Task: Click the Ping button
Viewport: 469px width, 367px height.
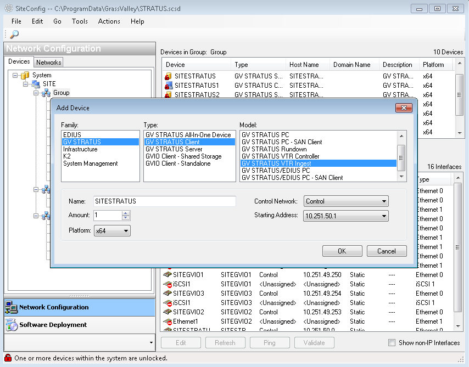Action: click(x=270, y=342)
